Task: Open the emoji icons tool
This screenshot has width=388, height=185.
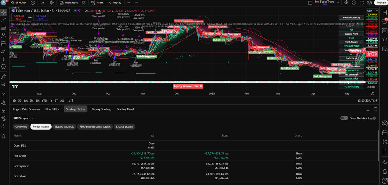Action: (x=3, y=67)
